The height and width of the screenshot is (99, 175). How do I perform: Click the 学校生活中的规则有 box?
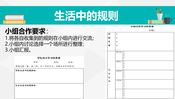coord(49,76)
